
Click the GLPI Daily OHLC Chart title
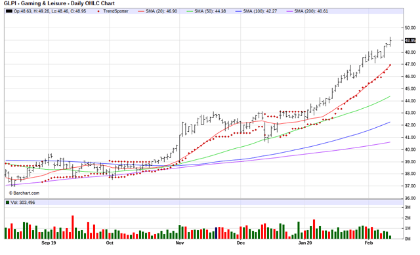[59, 3]
